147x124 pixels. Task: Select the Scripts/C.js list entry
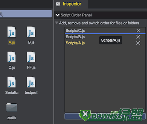tap(105, 31)
